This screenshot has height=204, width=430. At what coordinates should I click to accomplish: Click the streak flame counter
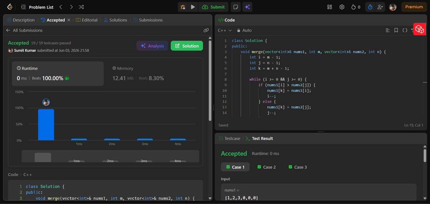click(x=356, y=7)
